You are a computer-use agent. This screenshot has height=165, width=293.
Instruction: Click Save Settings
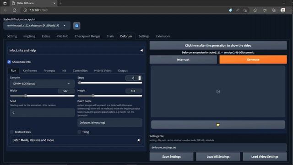point(171,157)
